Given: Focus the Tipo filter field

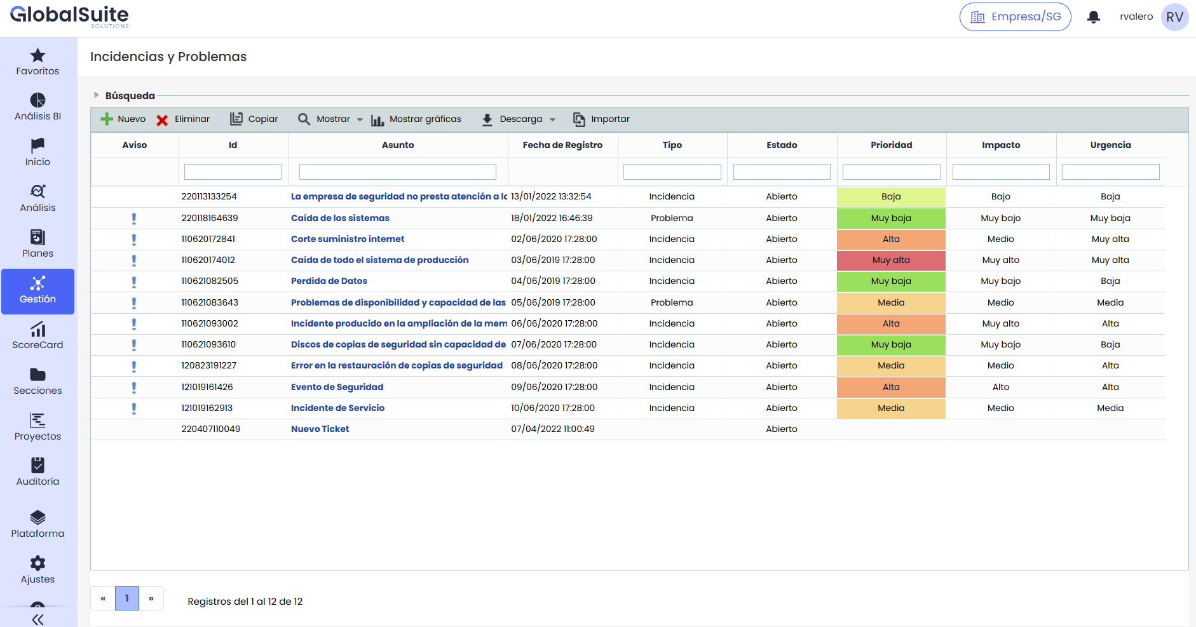Looking at the screenshot, I should (x=672, y=172).
